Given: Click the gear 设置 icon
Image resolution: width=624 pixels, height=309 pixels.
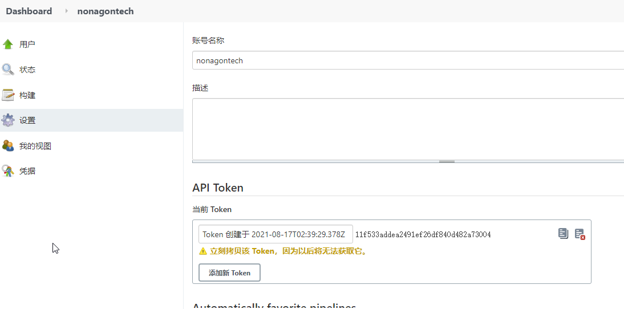Looking at the screenshot, I should point(8,120).
